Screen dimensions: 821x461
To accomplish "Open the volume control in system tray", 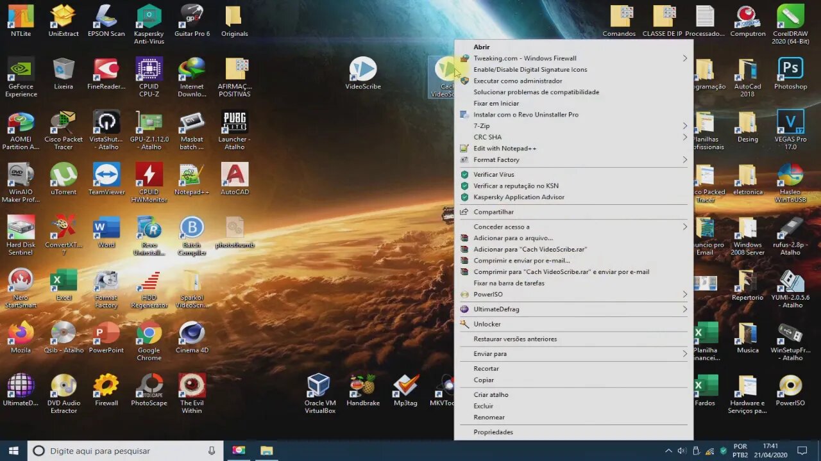I will (x=682, y=451).
